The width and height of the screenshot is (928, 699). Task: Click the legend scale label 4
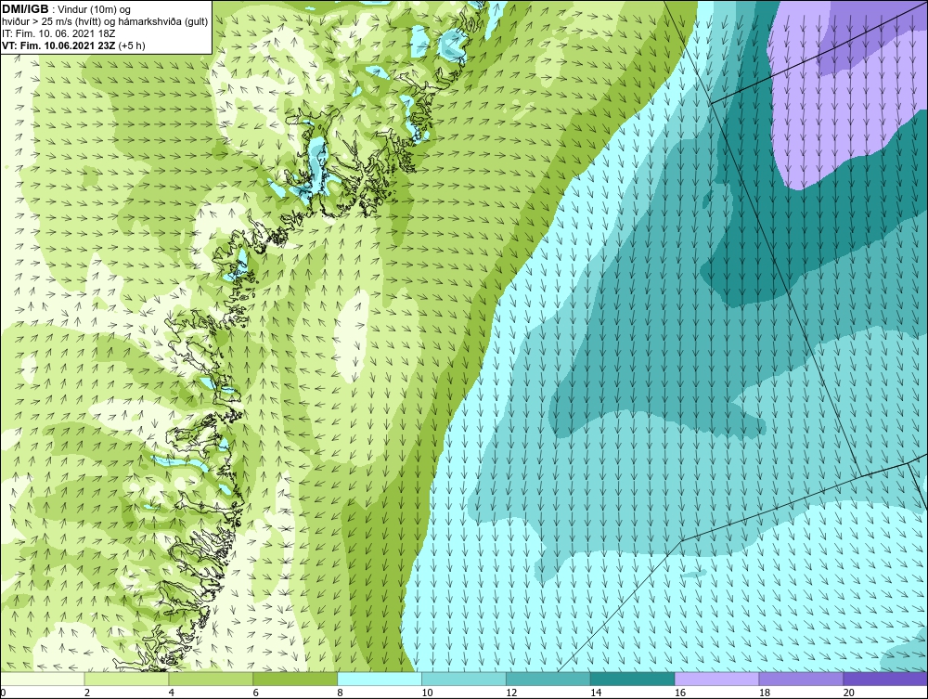click(172, 693)
